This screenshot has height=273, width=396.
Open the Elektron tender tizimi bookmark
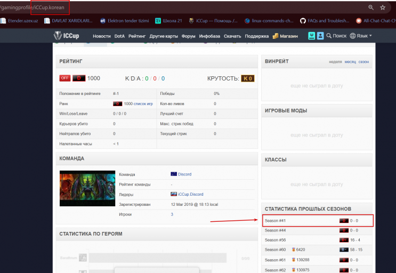click(125, 21)
